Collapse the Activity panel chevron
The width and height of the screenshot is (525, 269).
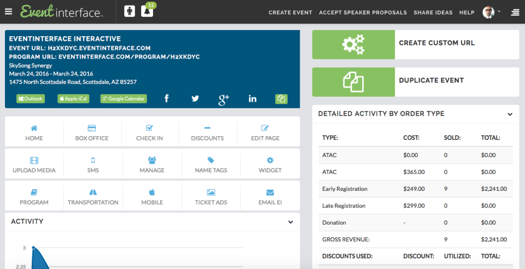click(x=290, y=222)
